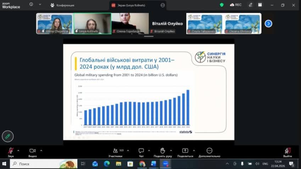Click Поднять руку raise hand icon
Screen dimensions: 301x169
163,151
